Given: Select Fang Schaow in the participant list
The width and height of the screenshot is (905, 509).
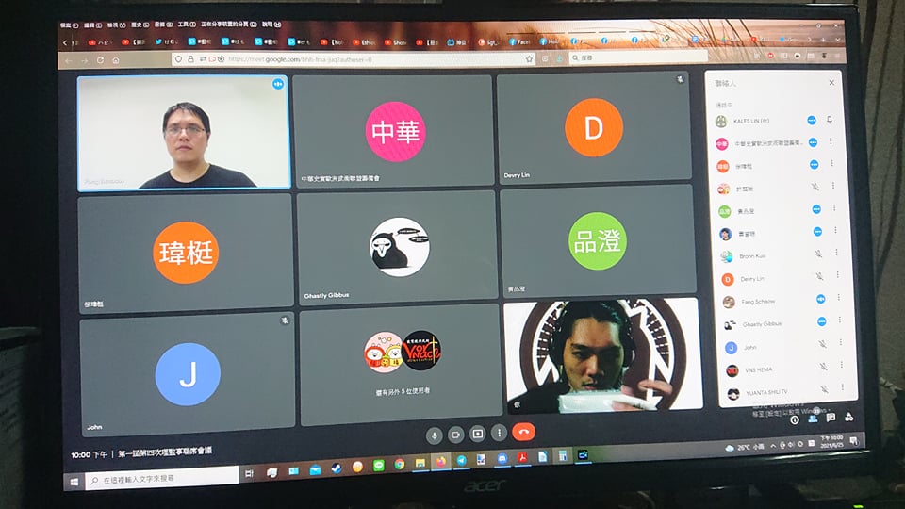Looking at the screenshot, I should point(757,301).
